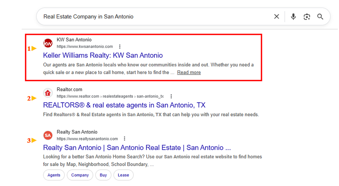Click the KW San Antonio site name
This screenshot has width=339, height=186.
coord(74,40)
